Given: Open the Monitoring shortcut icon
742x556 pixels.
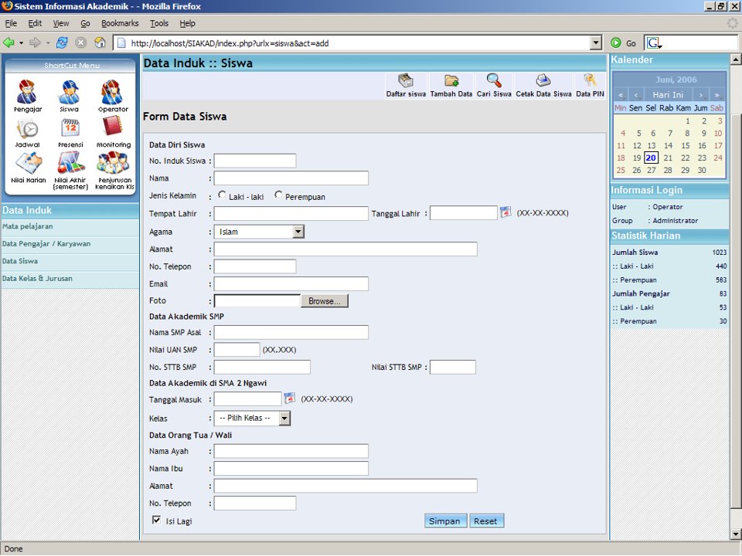Looking at the screenshot, I should pyautogui.click(x=113, y=128).
